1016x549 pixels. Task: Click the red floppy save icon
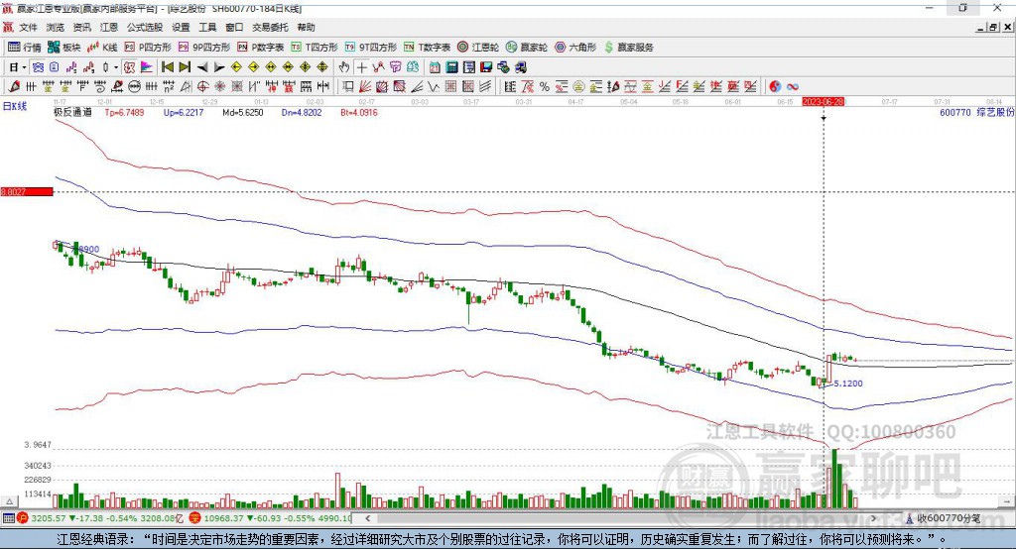(486, 67)
